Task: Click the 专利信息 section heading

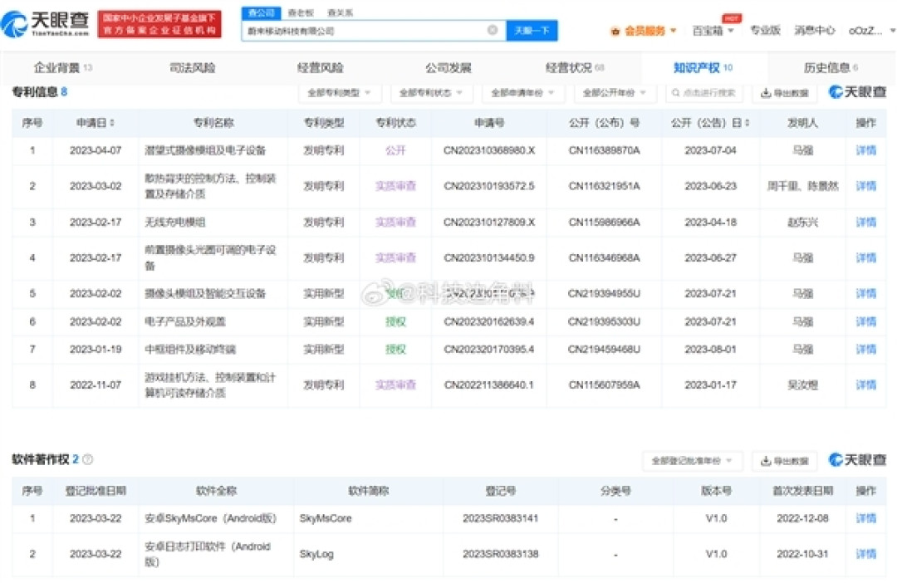Action: (35, 91)
